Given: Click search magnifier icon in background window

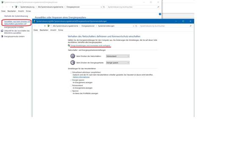Looking at the screenshot, I should pos(158,7).
